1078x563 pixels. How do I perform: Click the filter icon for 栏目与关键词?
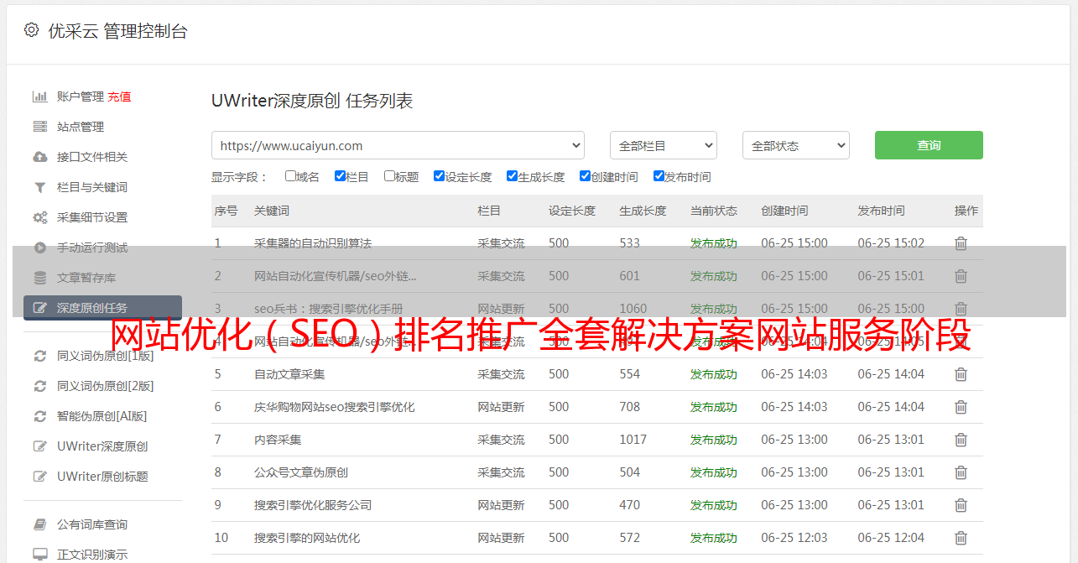coord(39,187)
